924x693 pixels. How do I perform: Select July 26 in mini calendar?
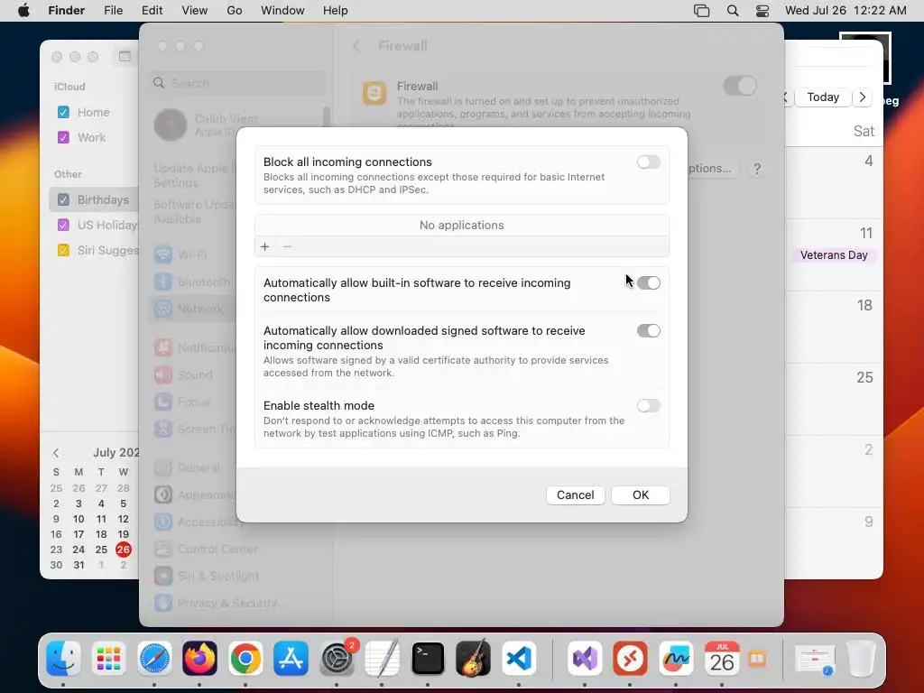coord(123,550)
